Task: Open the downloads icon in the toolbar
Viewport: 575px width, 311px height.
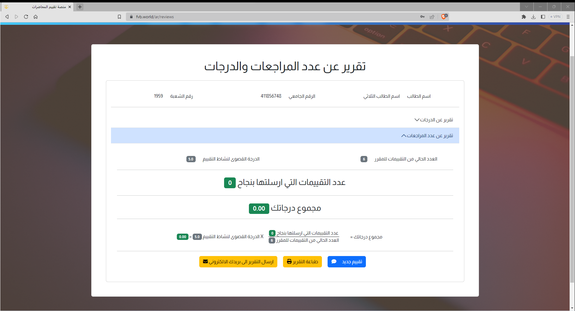Action: click(533, 17)
